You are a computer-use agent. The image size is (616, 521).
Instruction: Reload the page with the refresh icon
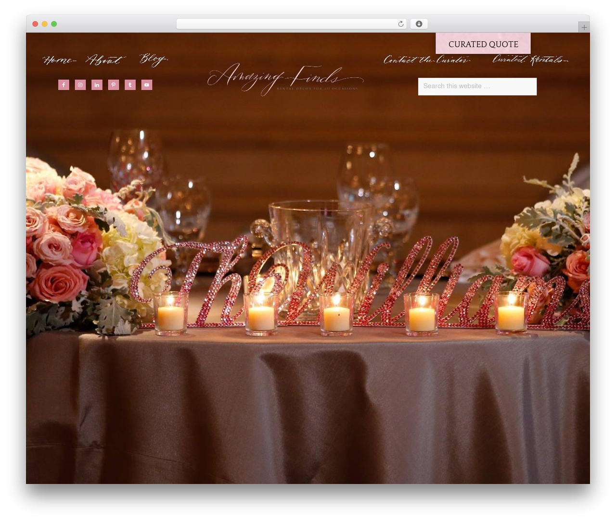point(400,24)
